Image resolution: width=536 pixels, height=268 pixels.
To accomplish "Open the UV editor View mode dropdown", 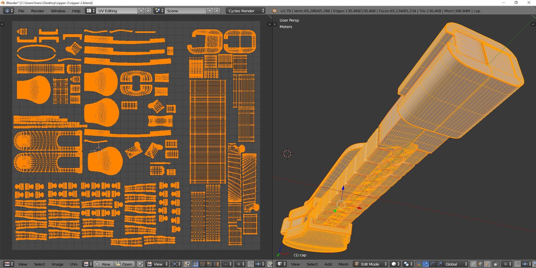I will (157, 264).
